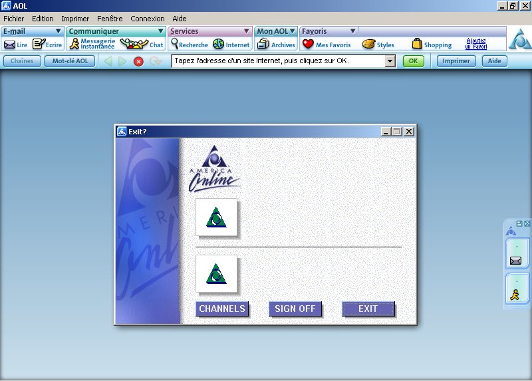Expand the Favoris dropdown
This screenshot has width=532, height=381.
pyautogui.click(x=353, y=31)
